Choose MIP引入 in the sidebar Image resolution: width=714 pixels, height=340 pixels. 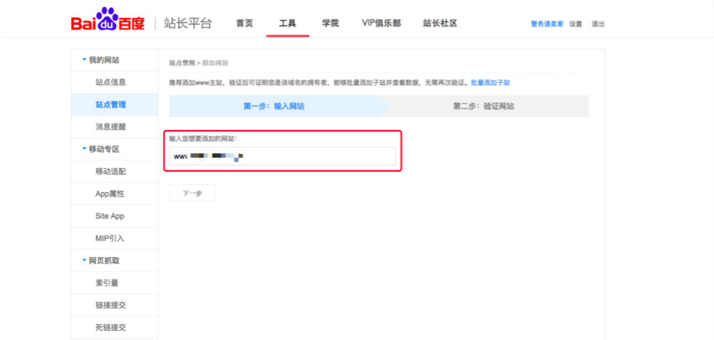[110, 239]
